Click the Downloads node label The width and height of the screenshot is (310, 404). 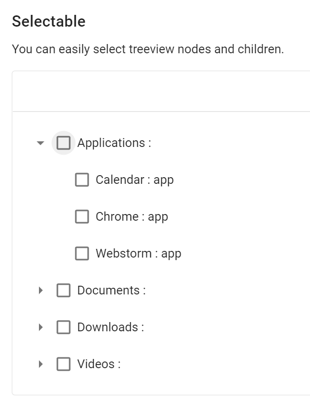(x=110, y=327)
